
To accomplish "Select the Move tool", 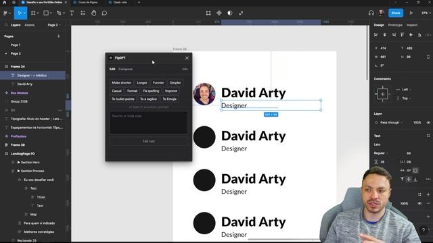I will tap(20, 13).
